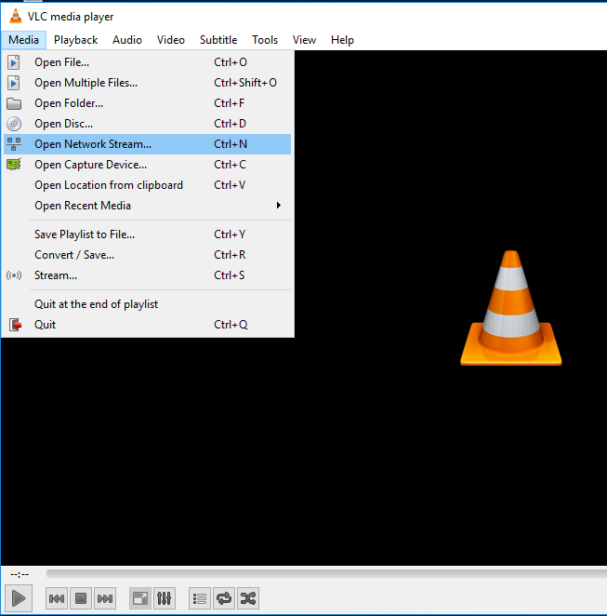The height and width of the screenshot is (616, 607).
Task: Click the playback seek slider
Action: click(x=326, y=574)
